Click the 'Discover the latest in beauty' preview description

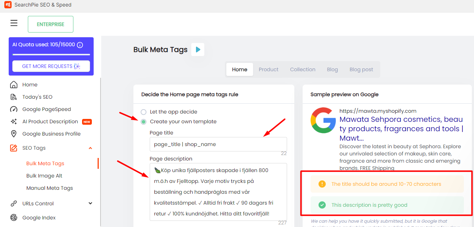(400, 157)
